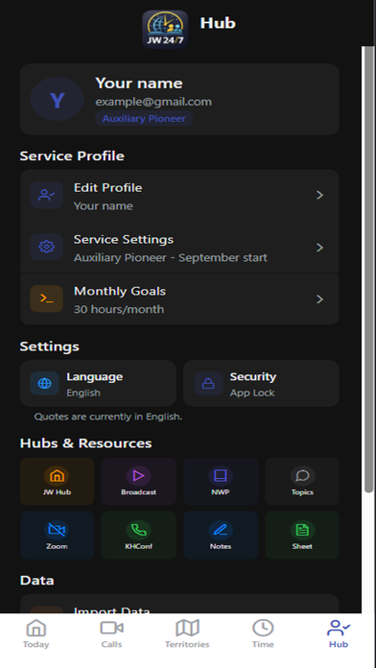Click the 'Hub' page title
Screen dimensions: 376x668
218,23
